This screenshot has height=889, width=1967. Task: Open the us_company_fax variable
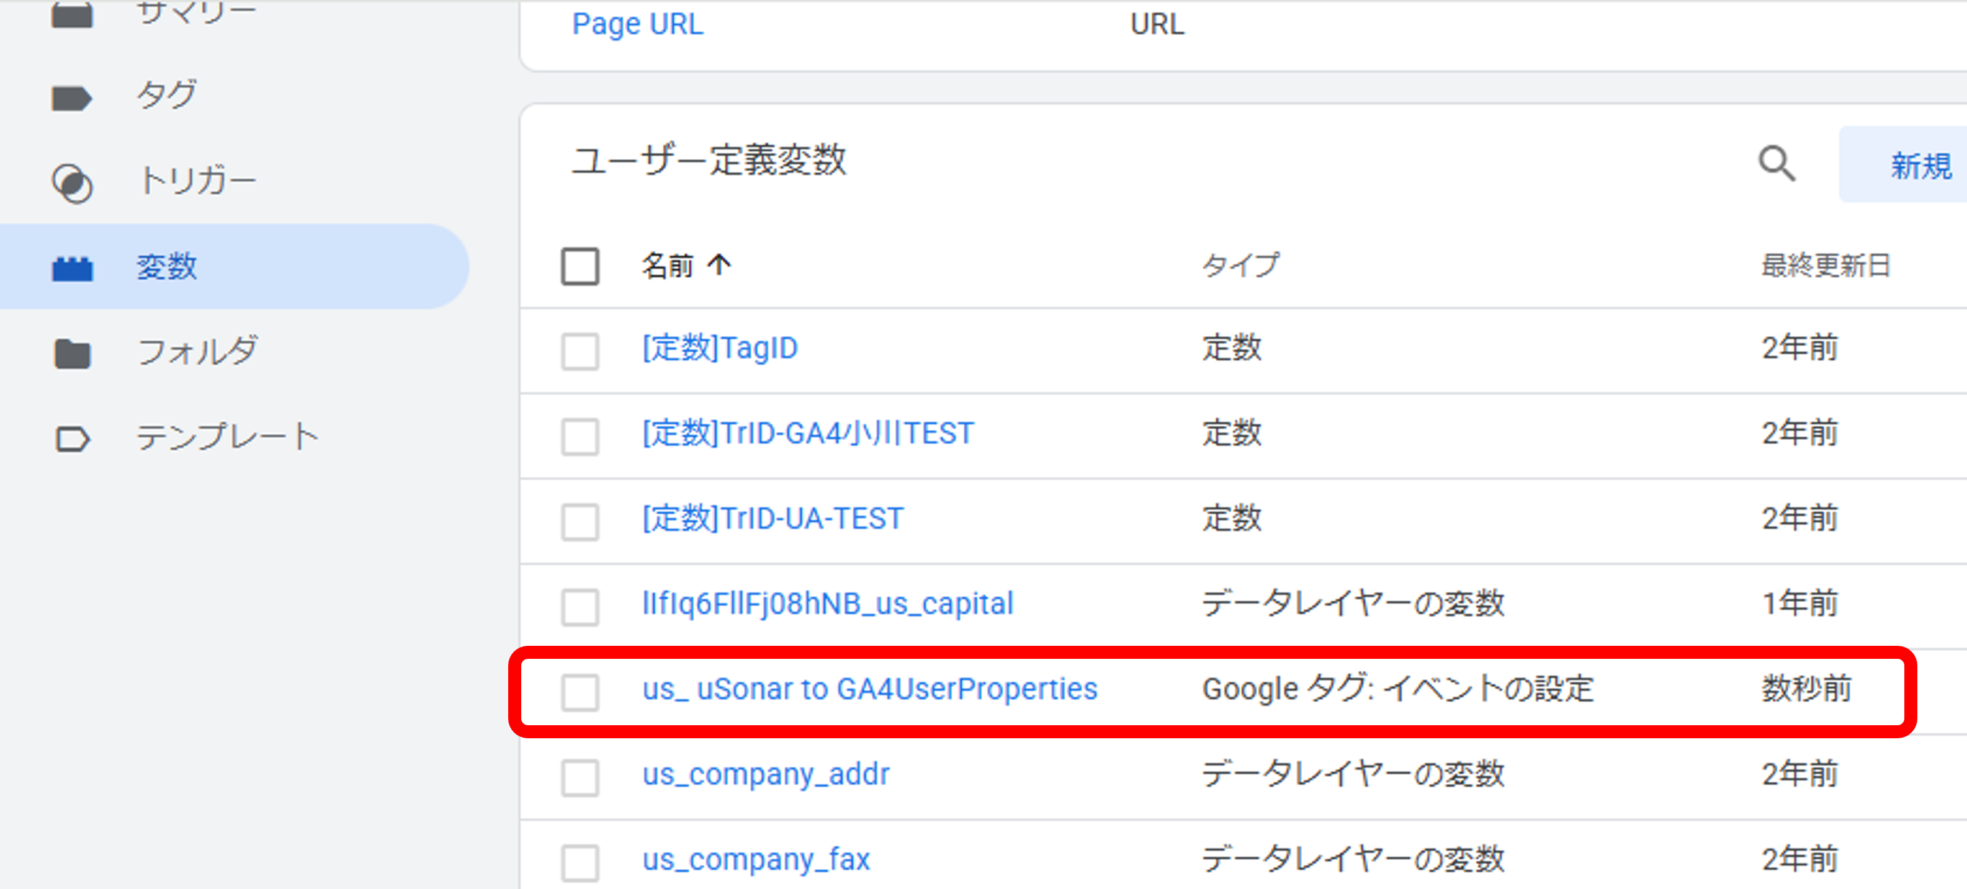[755, 859]
